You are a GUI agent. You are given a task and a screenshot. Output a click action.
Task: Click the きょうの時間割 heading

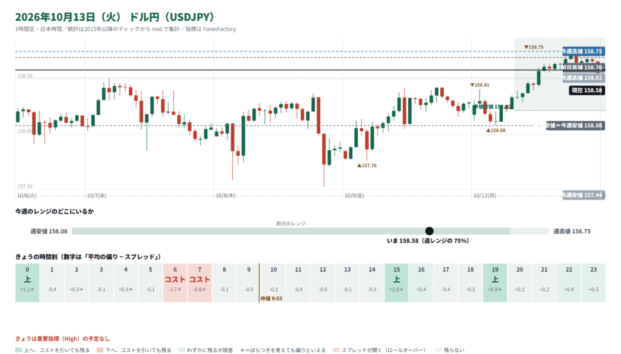coord(88,257)
